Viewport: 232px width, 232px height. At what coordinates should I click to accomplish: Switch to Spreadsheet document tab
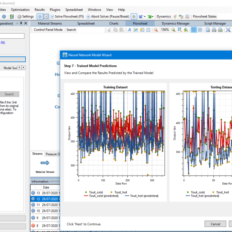(86, 23)
